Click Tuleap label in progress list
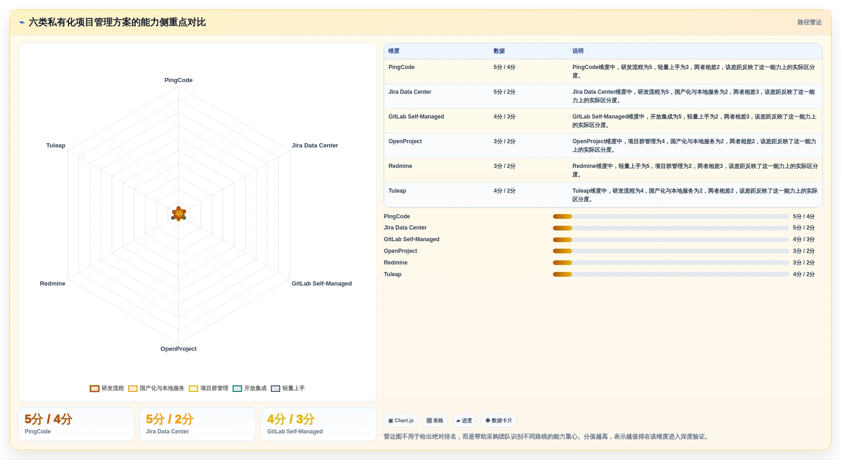This screenshot has width=841, height=460. coord(393,274)
